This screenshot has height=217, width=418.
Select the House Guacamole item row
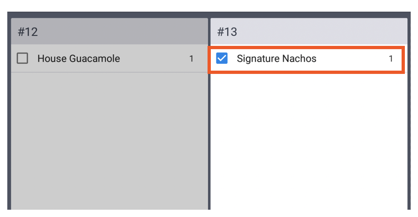[109, 58]
